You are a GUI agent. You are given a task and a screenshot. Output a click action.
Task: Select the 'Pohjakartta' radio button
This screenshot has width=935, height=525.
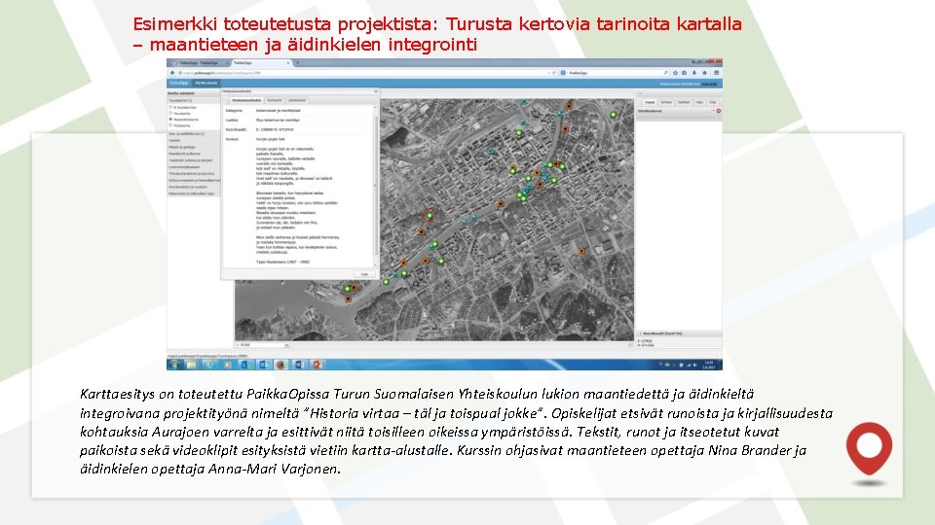point(170,125)
